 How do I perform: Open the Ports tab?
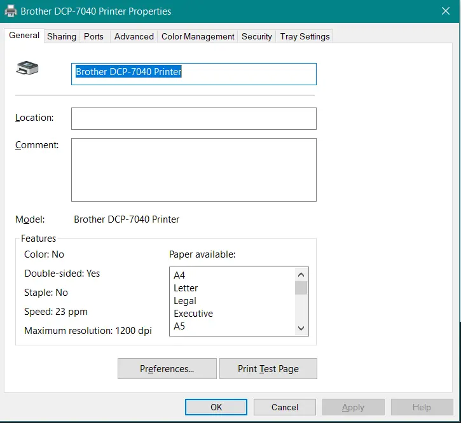[93, 36]
